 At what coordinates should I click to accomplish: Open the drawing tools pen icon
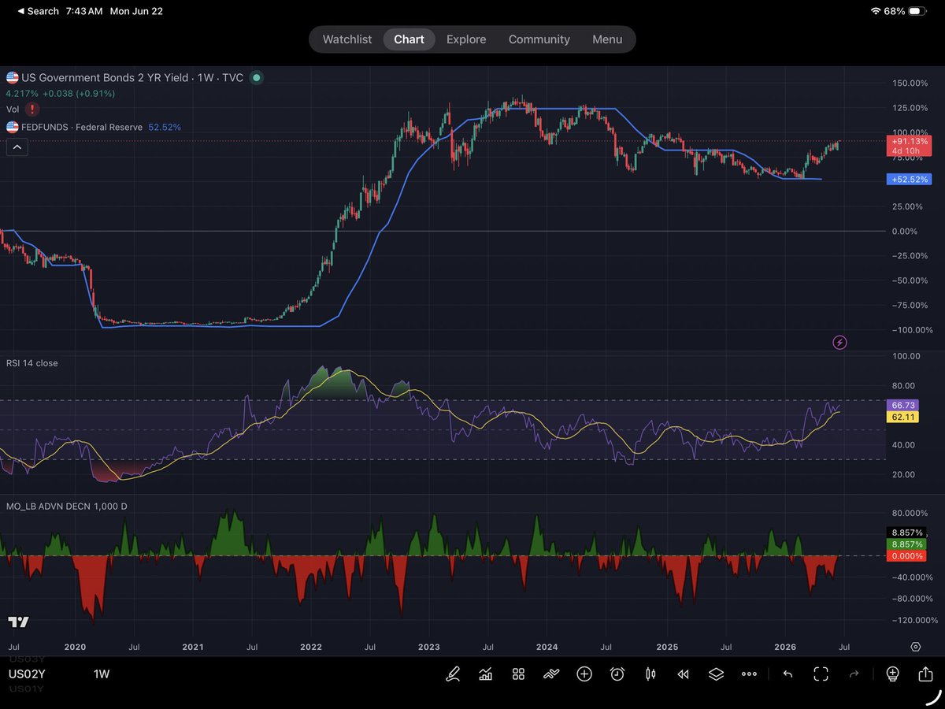click(x=453, y=674)
